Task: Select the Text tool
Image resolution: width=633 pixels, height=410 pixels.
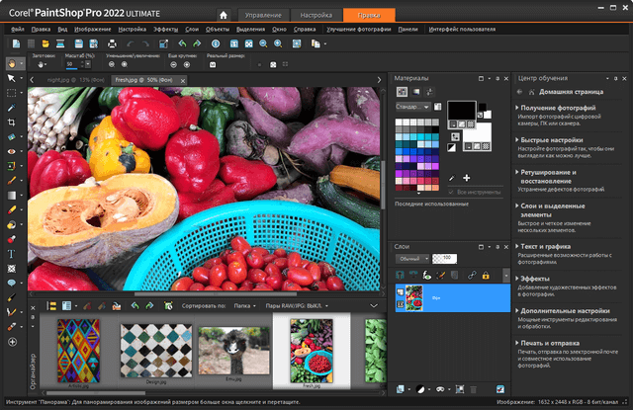Action: 11,253
